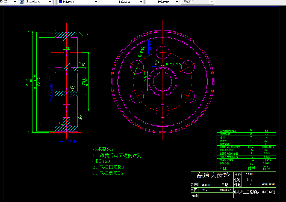Select the bottom horizontal 0.030 A tolerance frame
This screenshot has width=286, height=202.
pos(70,142)
